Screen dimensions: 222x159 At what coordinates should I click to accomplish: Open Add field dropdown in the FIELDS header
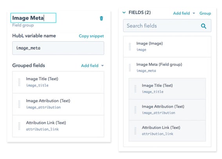[184, 13]
